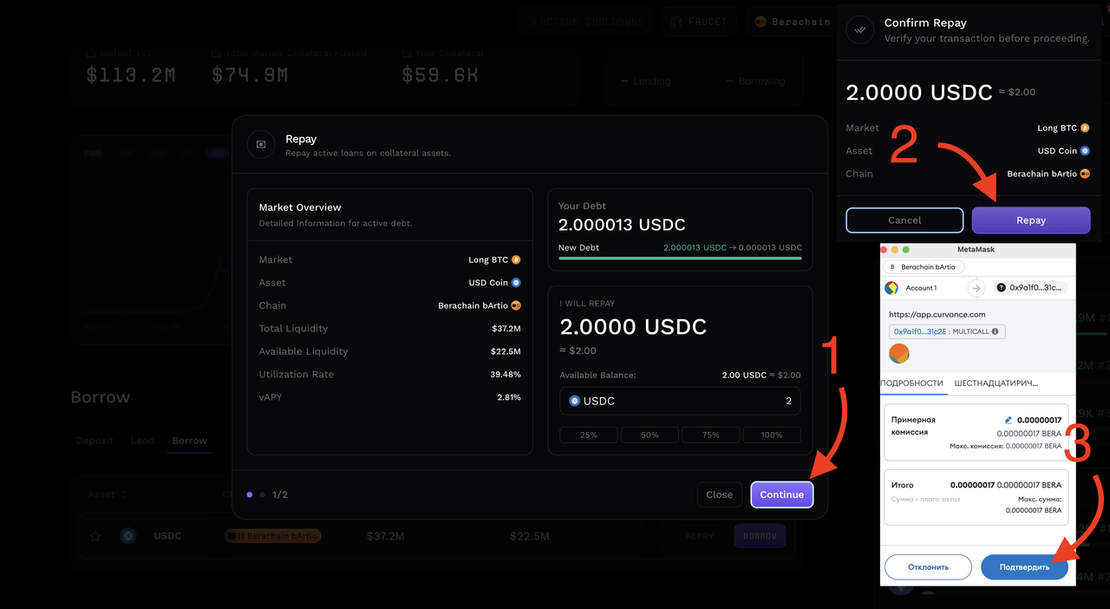This screenshot has width=1110, height=609.
Task: Star the USDC row as favorite
Action: click(95, 536)
